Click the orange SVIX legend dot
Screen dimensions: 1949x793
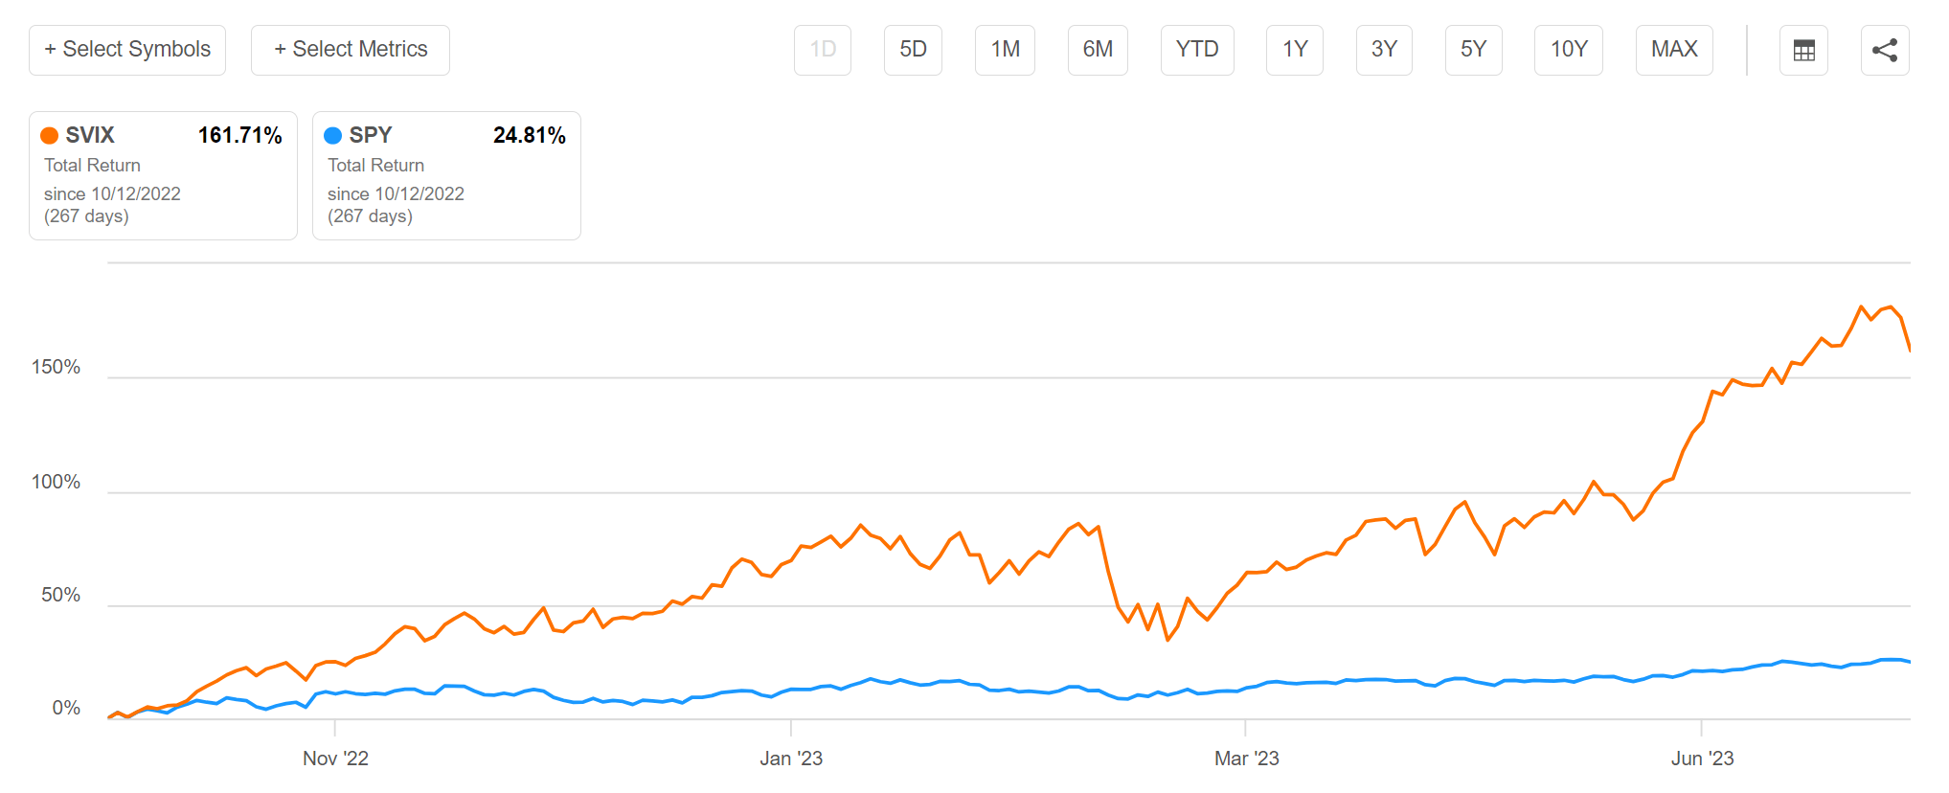tap(50, 135)
